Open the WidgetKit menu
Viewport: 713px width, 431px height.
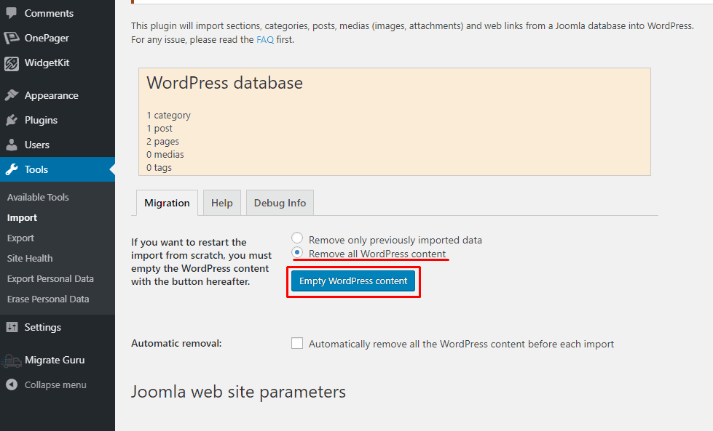[47, 63]
